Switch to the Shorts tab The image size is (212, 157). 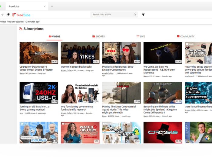[98, 37]
